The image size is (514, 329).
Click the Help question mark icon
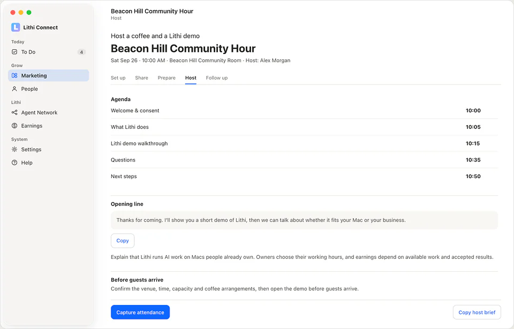(x=14, y=163)
